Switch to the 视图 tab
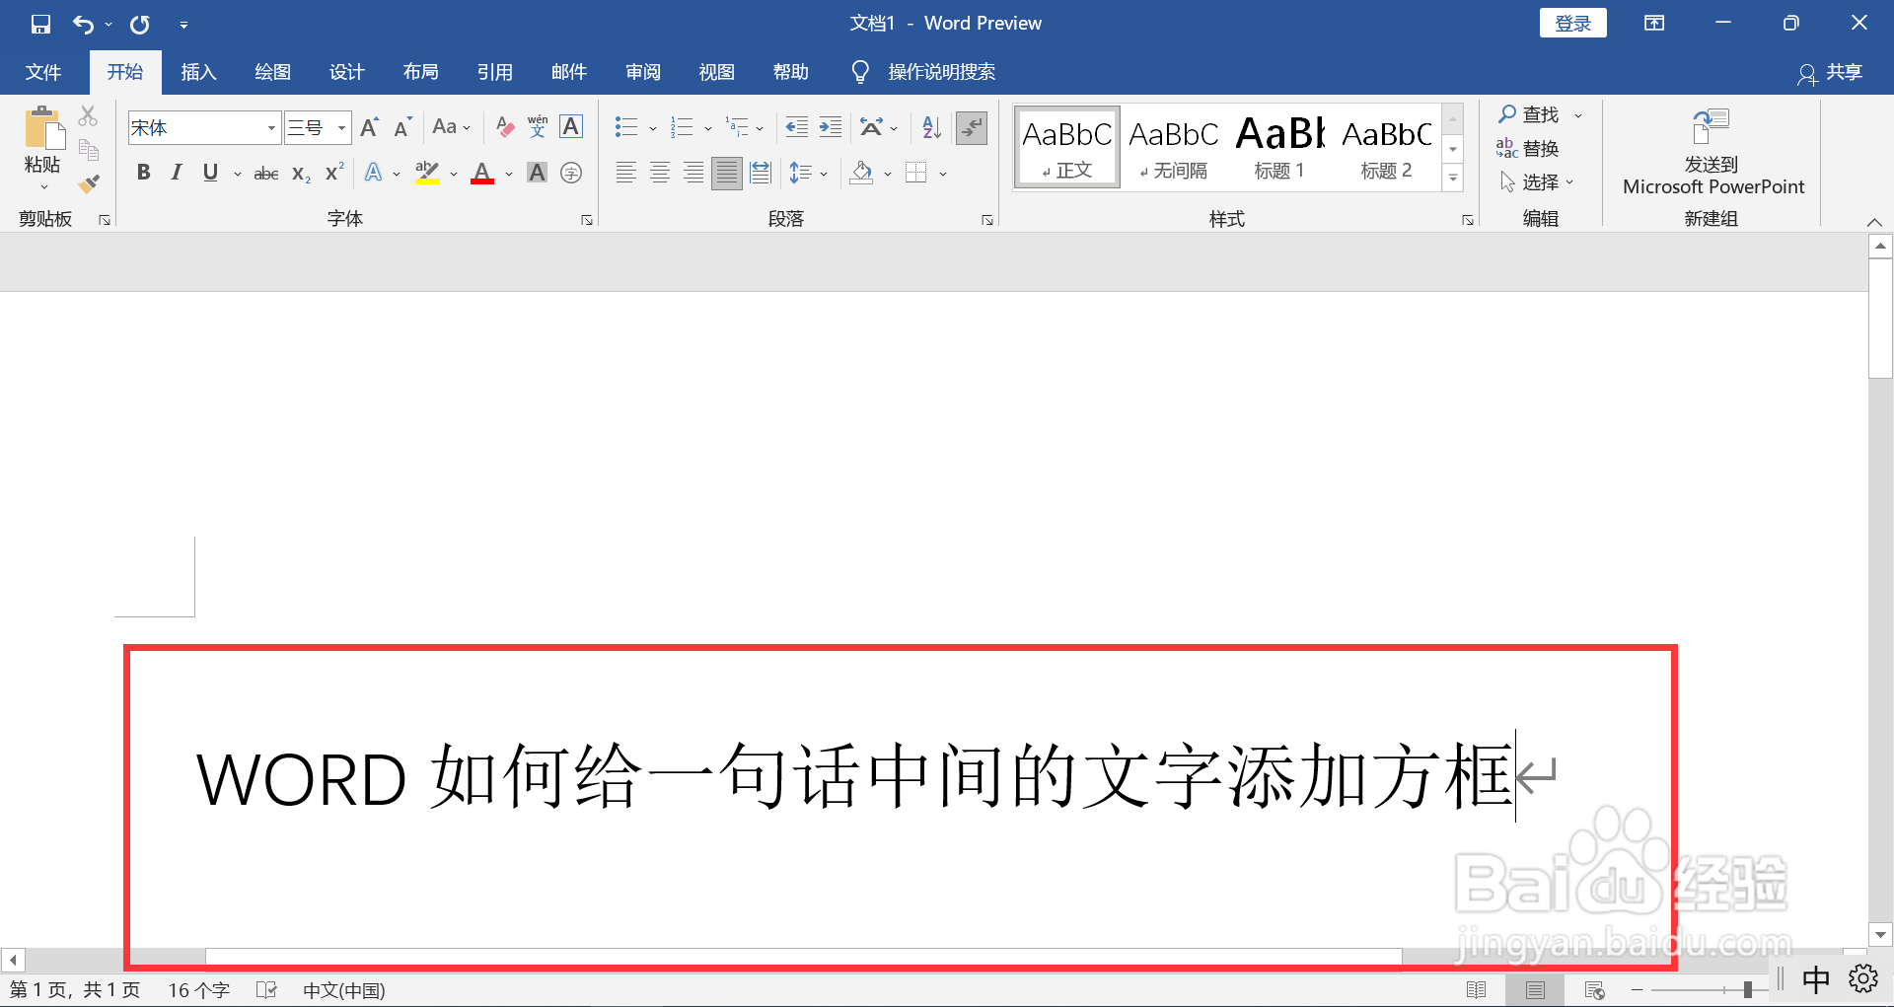 pyautogui.click(x=716, y=72)
